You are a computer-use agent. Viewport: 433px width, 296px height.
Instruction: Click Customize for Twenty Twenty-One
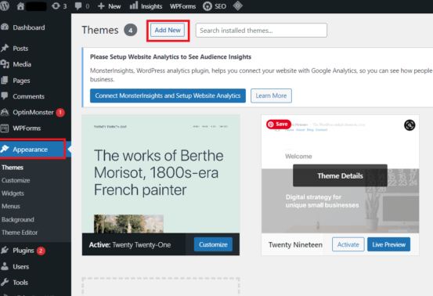click(x=213, y=244)
